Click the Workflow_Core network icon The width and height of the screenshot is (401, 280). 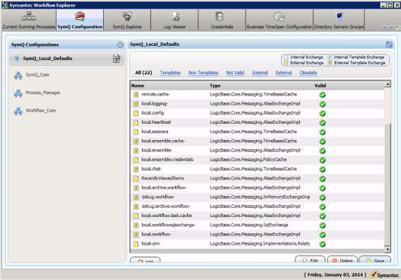point(18,111)
